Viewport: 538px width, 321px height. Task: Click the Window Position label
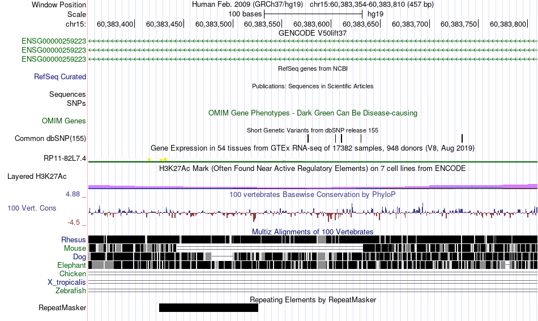[59, 5]
